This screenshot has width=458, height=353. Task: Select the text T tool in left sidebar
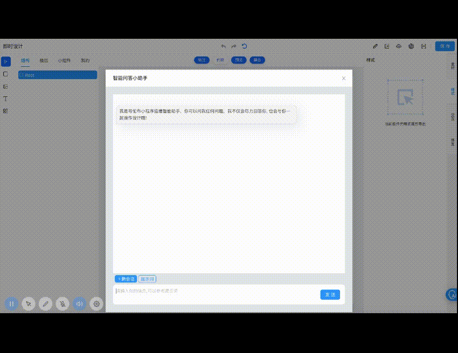click(x=5, y=98)
